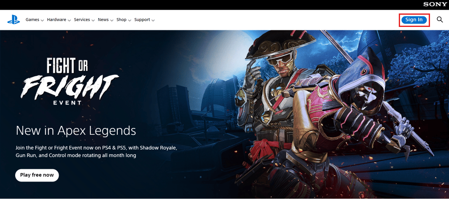Expand the chevron beside Shop
This screenshot has width=449, height=200.
point(130,20)
